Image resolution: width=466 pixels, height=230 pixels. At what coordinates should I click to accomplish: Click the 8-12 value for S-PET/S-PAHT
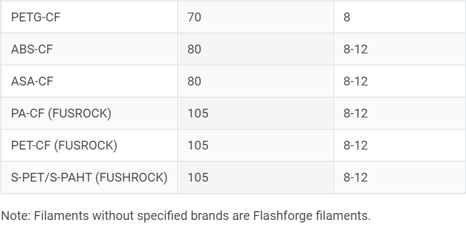(x=356, y=177)
